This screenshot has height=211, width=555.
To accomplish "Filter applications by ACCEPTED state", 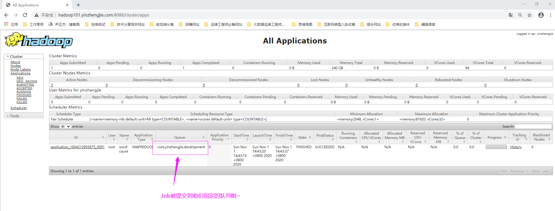I will point(24,88).
